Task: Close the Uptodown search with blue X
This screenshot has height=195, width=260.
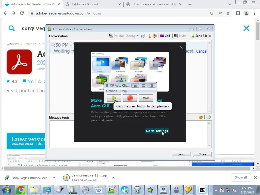Action: click(x=246, y=28)
